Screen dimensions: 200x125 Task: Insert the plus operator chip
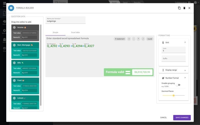click(129, 39)
